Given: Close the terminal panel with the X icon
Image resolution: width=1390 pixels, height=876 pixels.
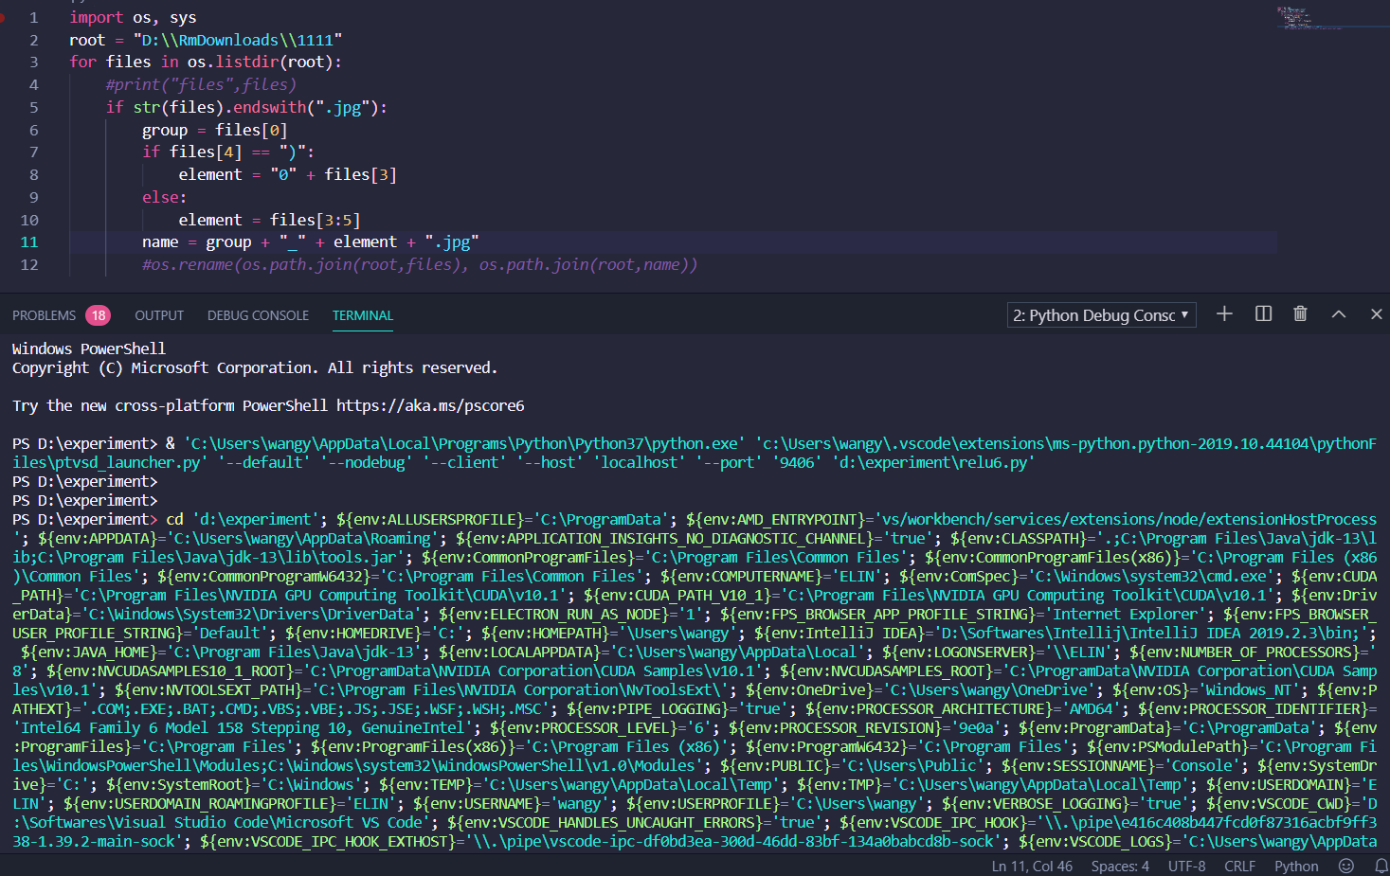Looking at the screenshot, I should pos(1374,313).
